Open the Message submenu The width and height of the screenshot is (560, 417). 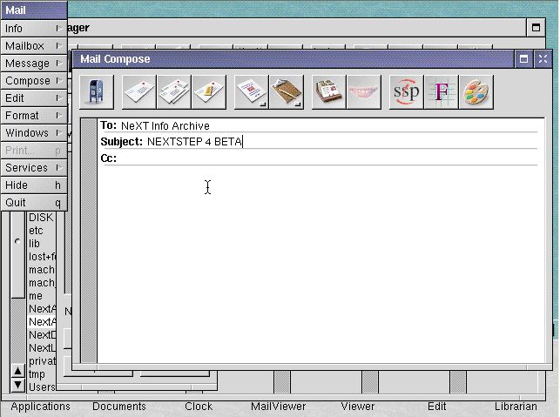pos(34,64)
